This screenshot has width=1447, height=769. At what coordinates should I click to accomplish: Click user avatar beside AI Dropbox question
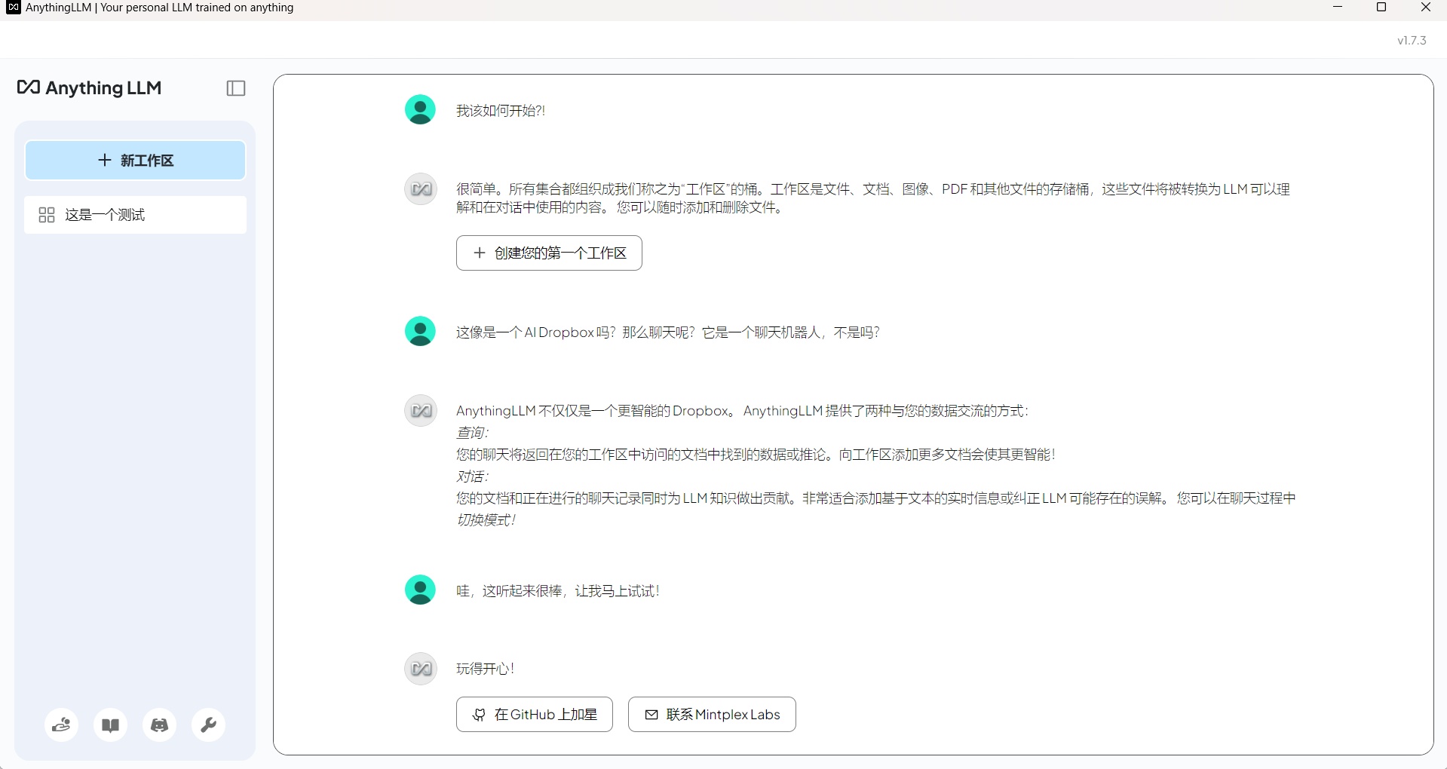(x=421, y=332)
